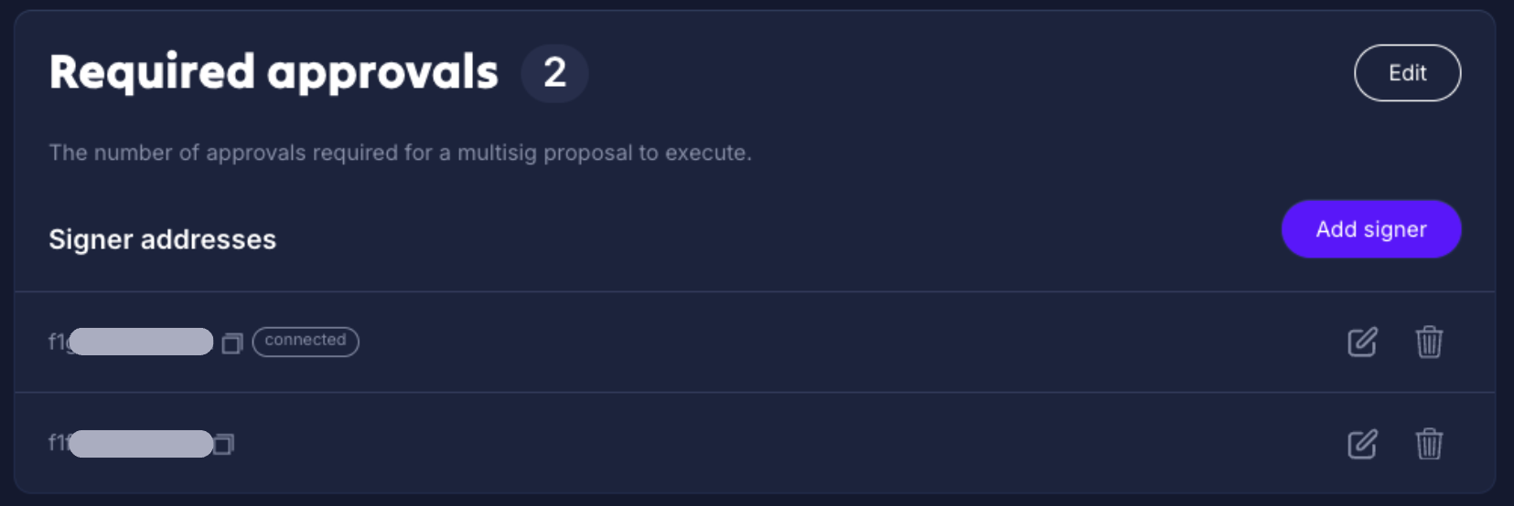
Task: Click the 'connected' status badge
Action: [x=306, y=341]
